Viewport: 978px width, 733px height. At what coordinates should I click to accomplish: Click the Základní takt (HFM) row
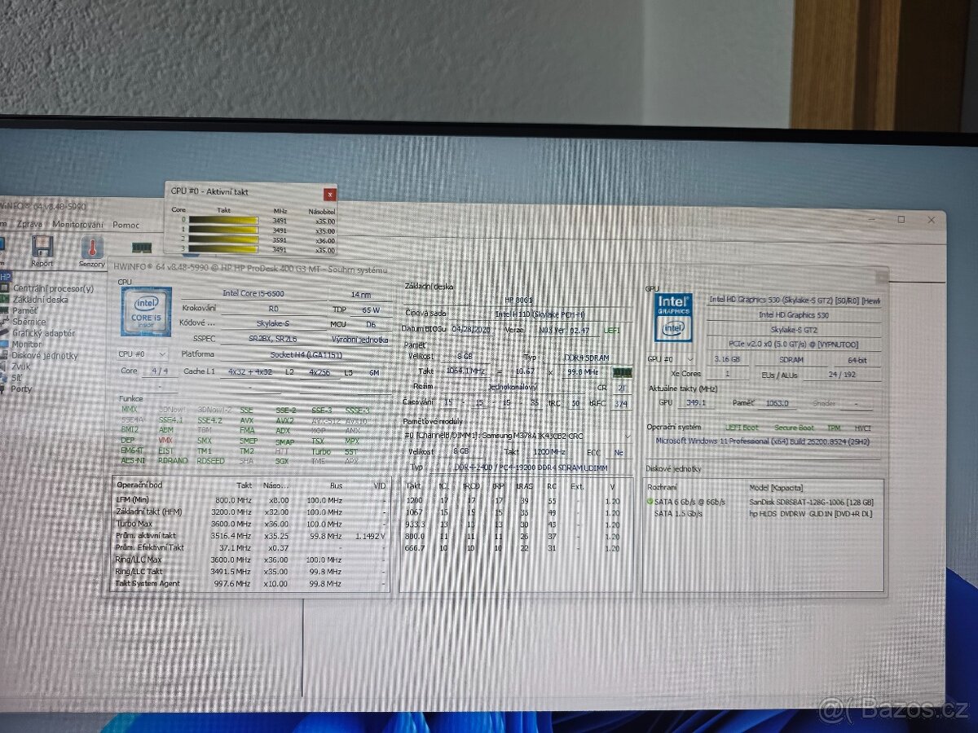tap(250, 511)
